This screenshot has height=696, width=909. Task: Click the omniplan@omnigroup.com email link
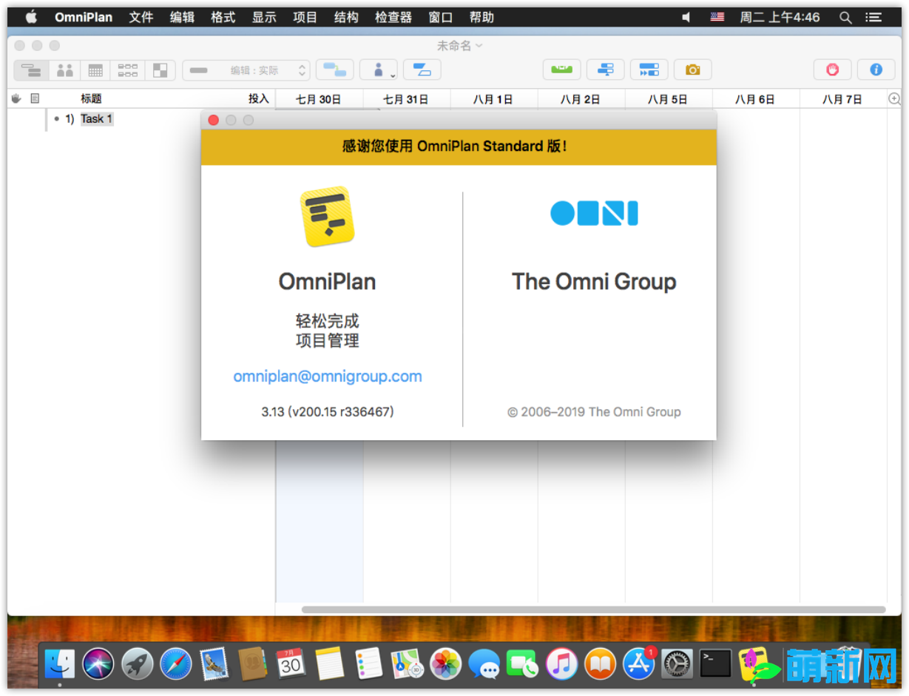328,376
